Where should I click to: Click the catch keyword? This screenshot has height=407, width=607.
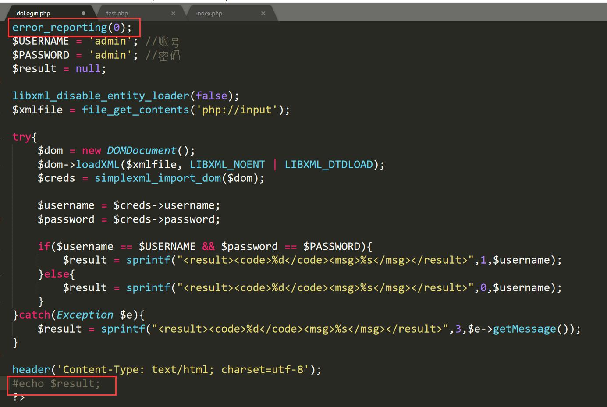pos(34,315)
